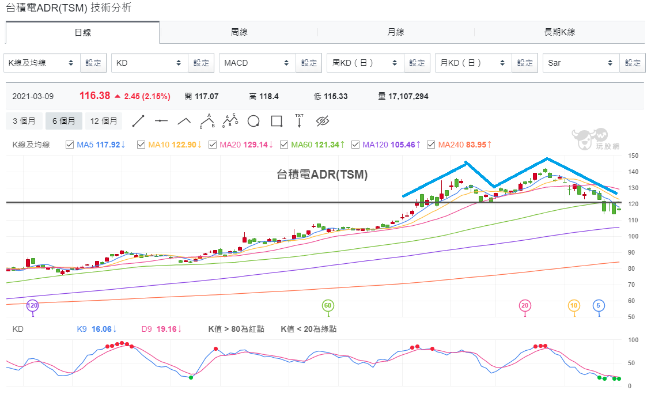The width and height of the screenshot is (651, 394).
Task: Uncheck the MA20 checkbox
Action: pos(213,145)
